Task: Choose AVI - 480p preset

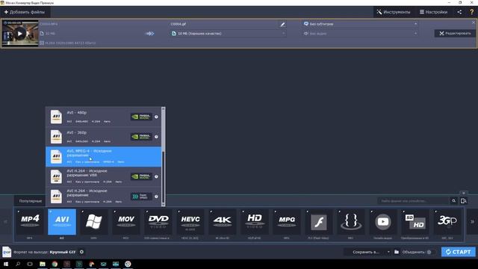Action: pyautogui.click(x=103, y=117)
